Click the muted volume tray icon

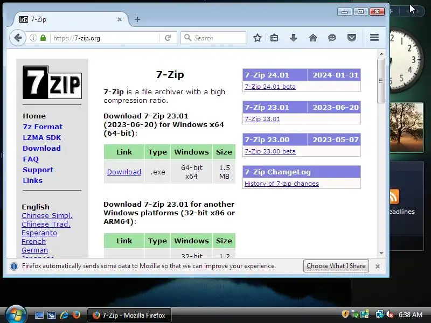[390, 314]
